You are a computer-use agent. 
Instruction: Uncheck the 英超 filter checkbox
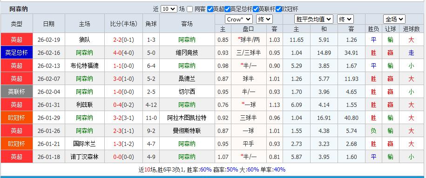(x=210, y=9)
